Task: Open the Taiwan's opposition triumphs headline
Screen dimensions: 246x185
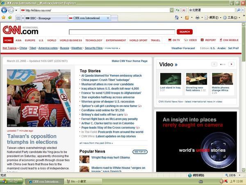Action: 32,139
